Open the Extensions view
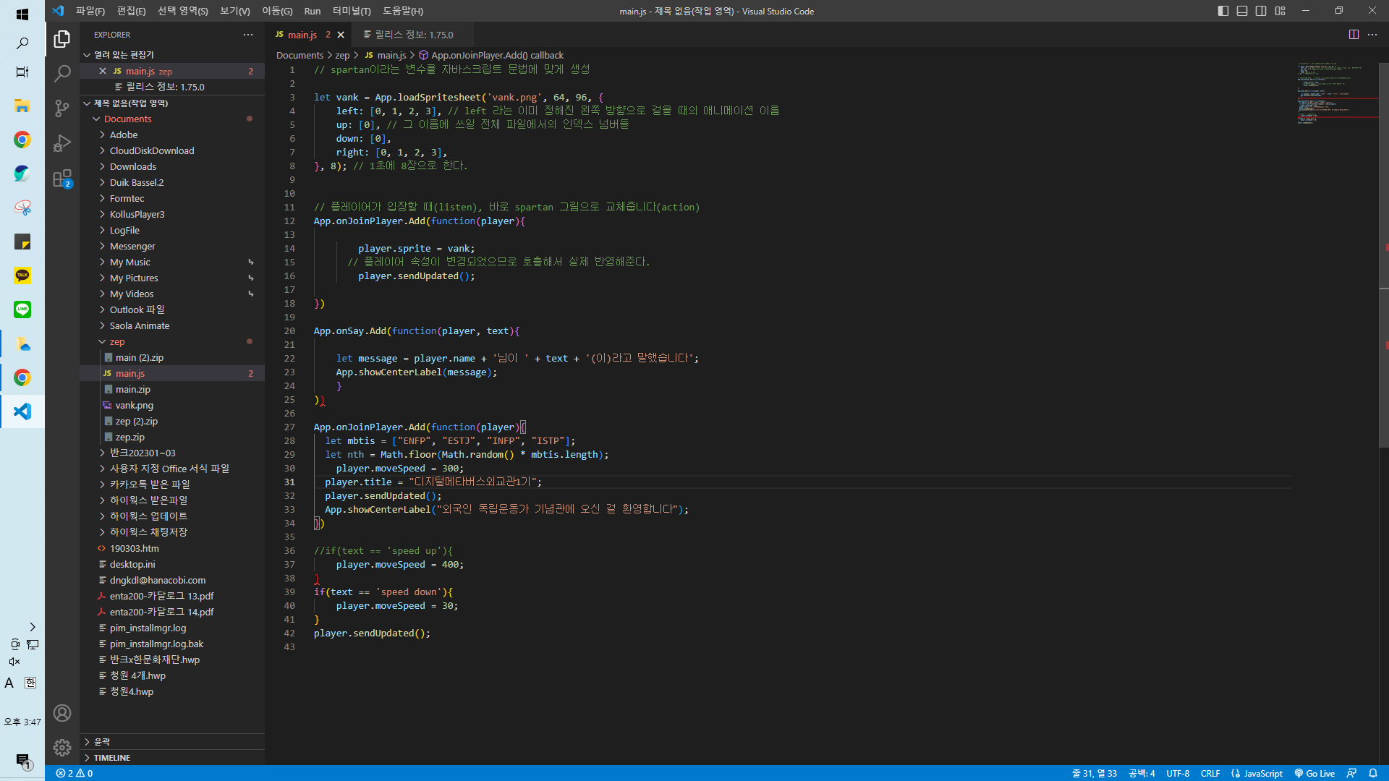The image size is (1389, 781). click(62, 178)
